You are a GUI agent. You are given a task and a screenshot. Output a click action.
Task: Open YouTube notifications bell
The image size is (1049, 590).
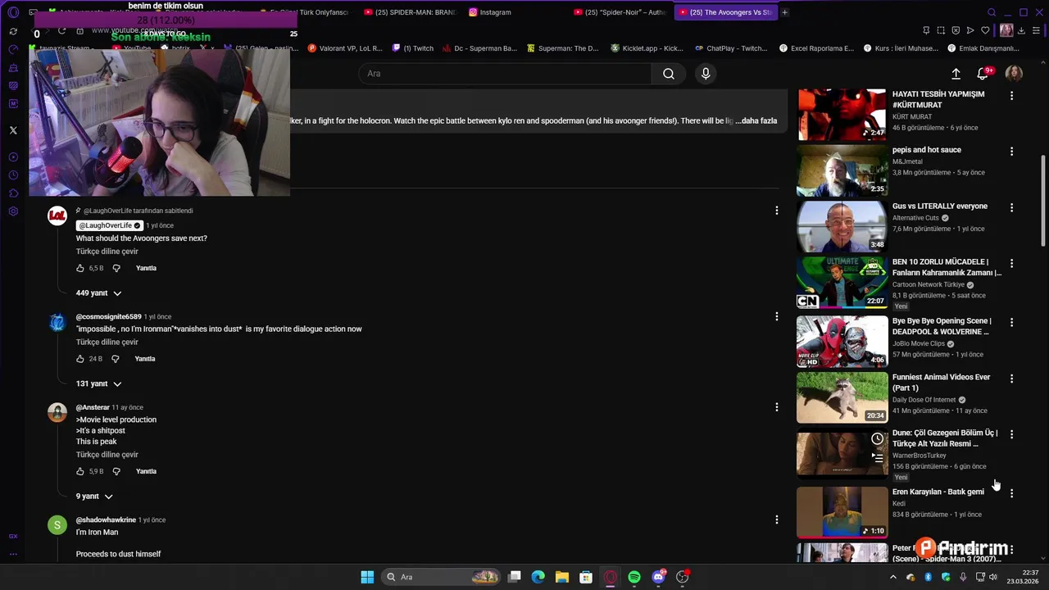[983, 74]
